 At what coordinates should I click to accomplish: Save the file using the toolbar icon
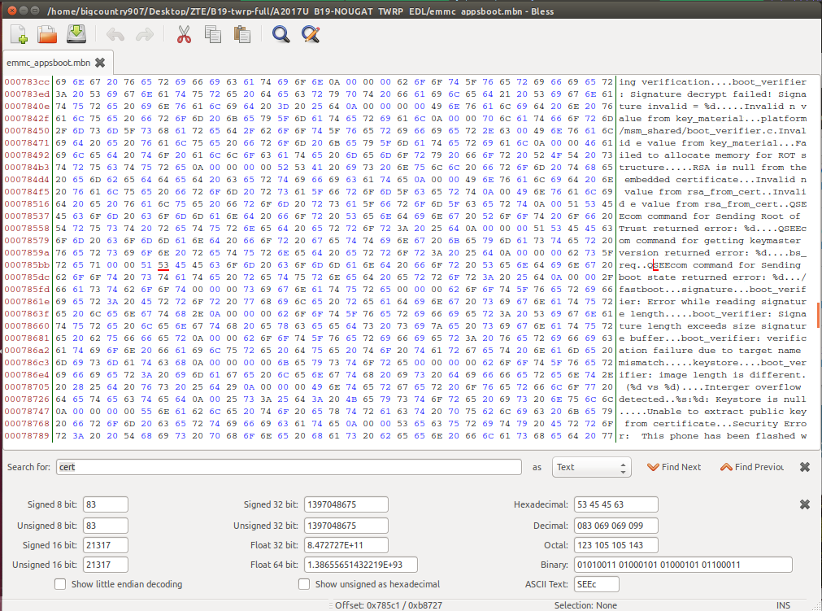[x=76, y=34]
